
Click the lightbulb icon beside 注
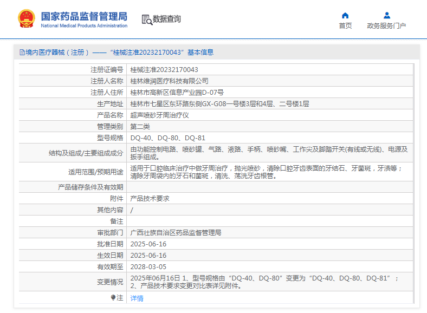click(113, 298)
